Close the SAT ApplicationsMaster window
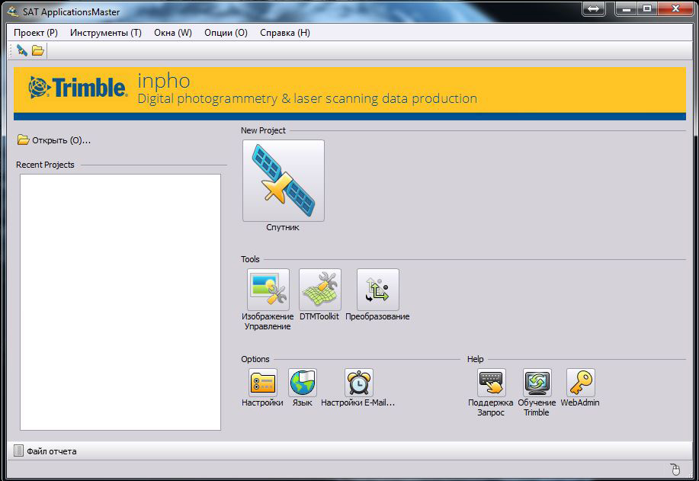Image resolution: width=699 pixels, height=481 pixels. tap(675, 8)
